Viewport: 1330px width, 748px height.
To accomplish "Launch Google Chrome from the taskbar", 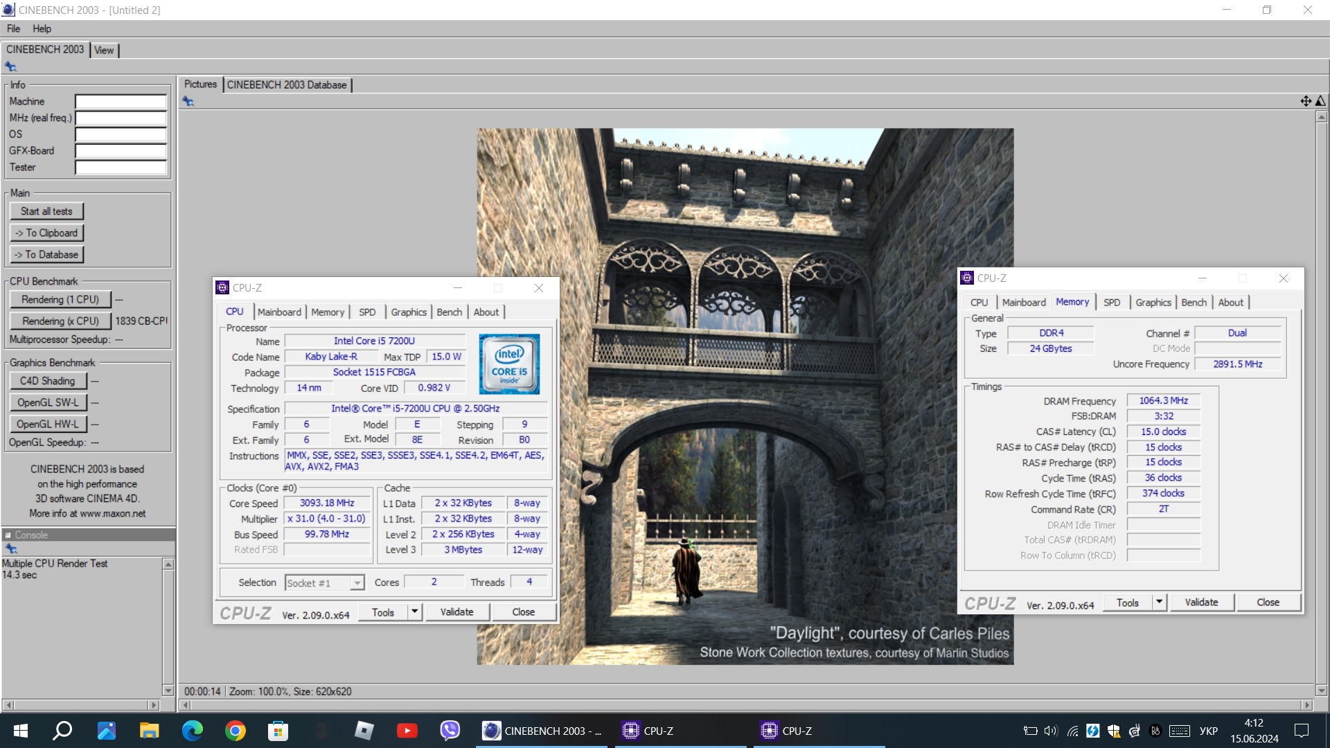I will coord(236,731).
